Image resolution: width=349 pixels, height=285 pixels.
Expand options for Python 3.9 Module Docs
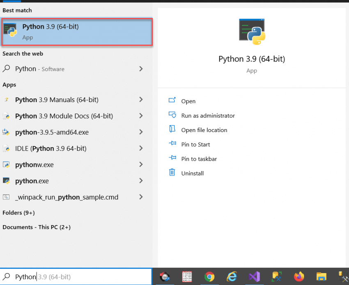click(141, 116)
